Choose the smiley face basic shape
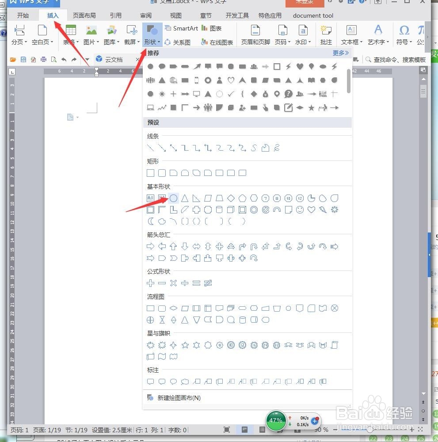Screen dimensions: 438x442 coord(300,210)
